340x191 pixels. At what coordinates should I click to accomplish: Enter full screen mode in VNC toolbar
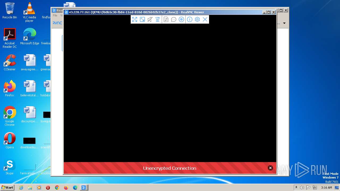tap(135, 19)
